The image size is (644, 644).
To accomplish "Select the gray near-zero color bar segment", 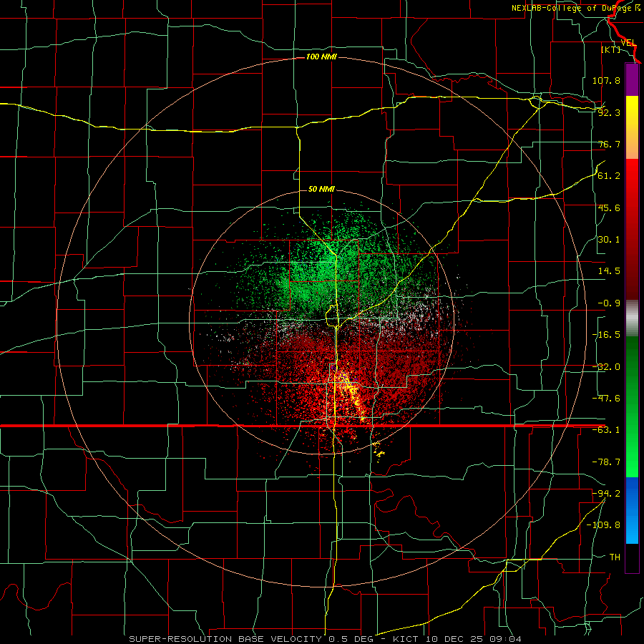I will (x=632, y=318).
